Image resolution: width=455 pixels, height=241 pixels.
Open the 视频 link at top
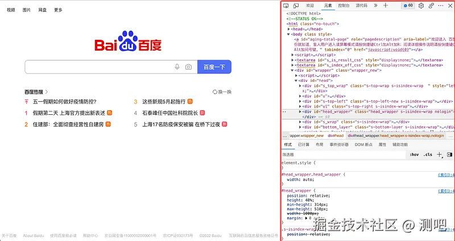11,10
